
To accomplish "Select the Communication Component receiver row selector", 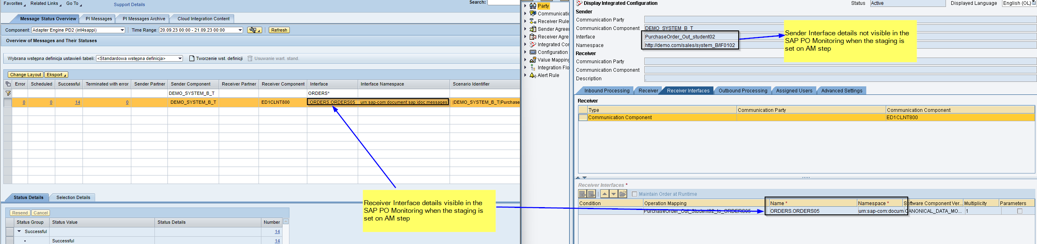I will (x=583, y=118).
